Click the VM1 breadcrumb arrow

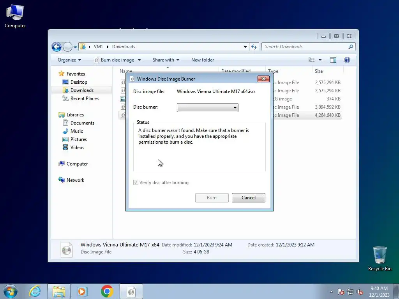[x=108, y=47]
